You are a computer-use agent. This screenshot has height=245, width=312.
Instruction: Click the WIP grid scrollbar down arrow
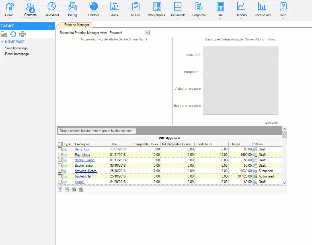click(284, 183)
